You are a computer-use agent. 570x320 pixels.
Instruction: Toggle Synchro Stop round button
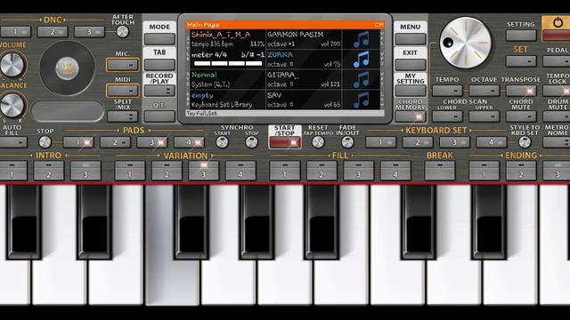251,142
